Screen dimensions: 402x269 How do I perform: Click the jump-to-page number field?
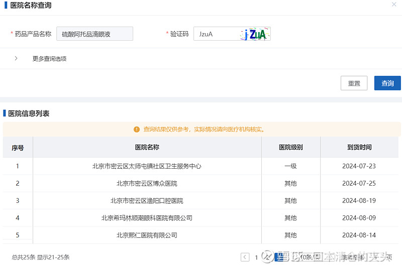[x=374, y=257]
